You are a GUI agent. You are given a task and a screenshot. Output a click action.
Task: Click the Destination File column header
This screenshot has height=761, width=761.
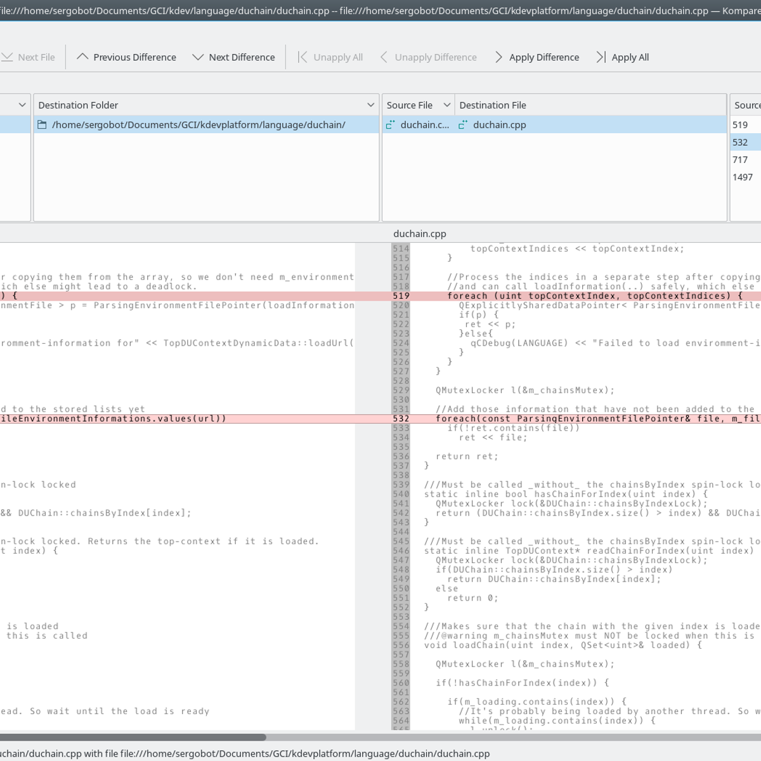pyautogui.click(x=493, y=105)
